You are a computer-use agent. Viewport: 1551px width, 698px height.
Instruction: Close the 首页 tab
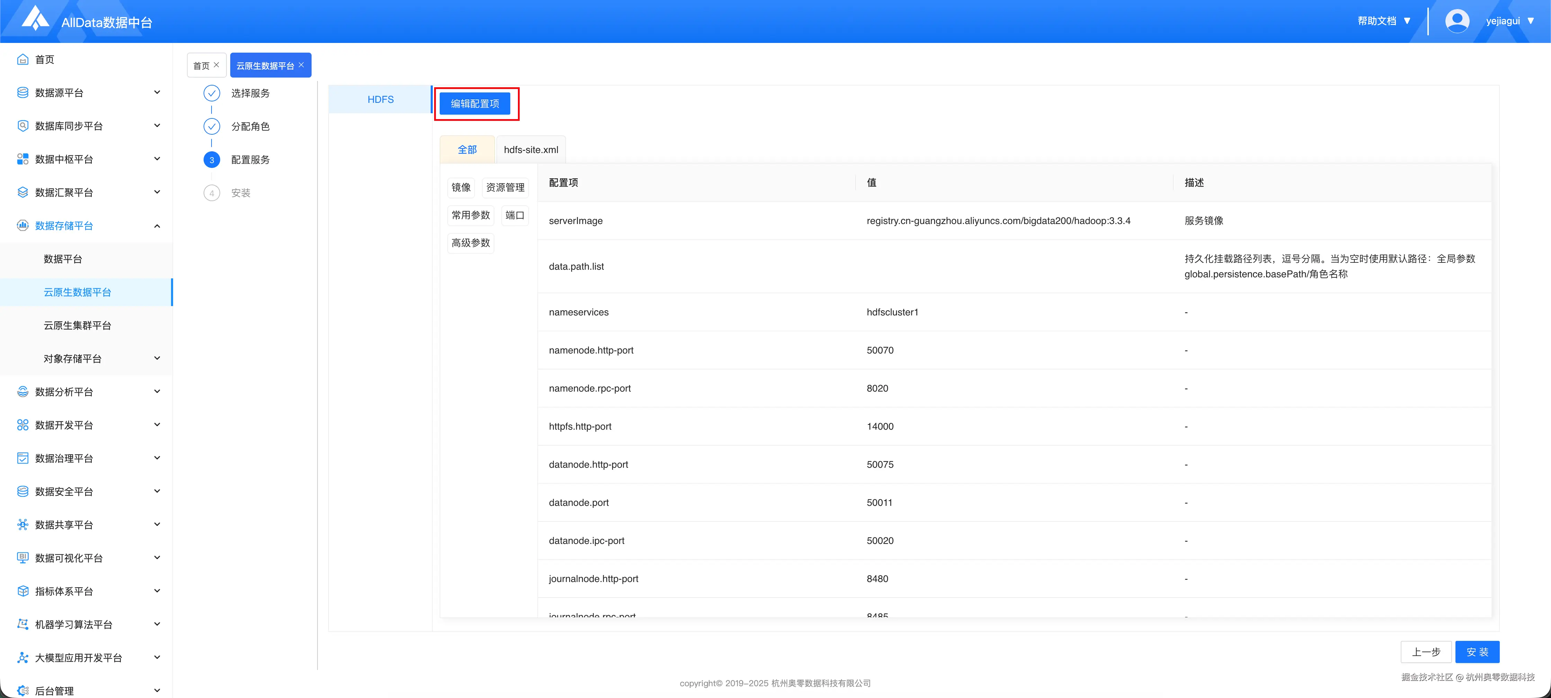217,65
